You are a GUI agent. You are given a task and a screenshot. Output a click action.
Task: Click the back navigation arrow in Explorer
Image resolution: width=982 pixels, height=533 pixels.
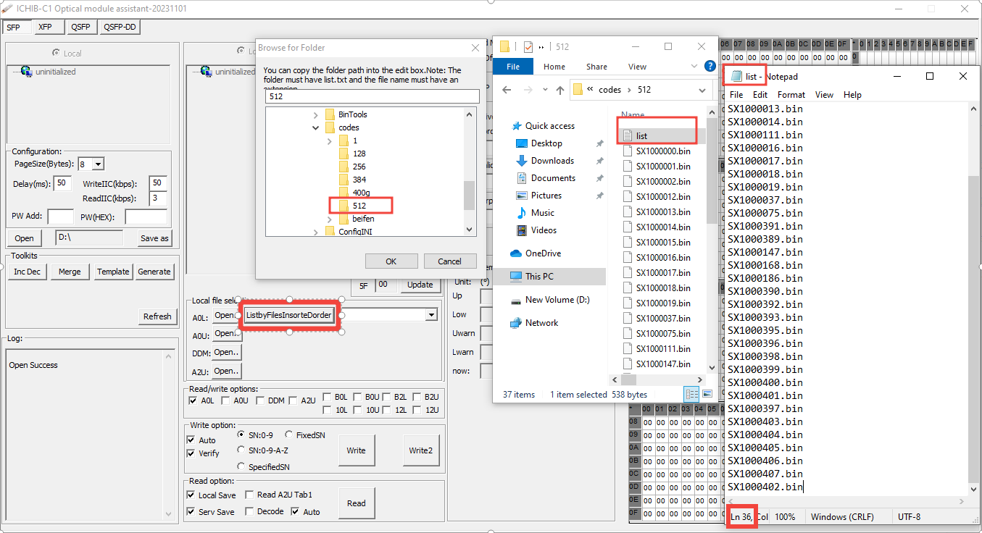(x=505, y=90)
